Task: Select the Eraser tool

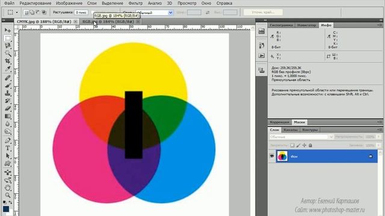Action: coord(8,108)
